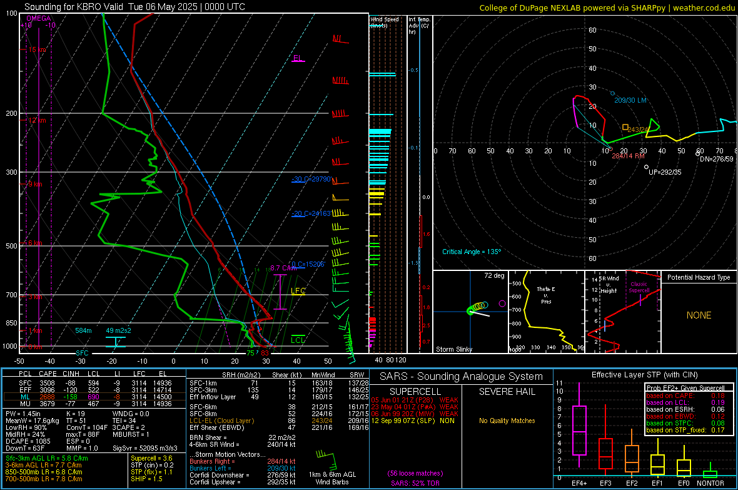Screen dimensions: 738x490
Task: Open the weather.cod.edu credit text
Action: 607,8
